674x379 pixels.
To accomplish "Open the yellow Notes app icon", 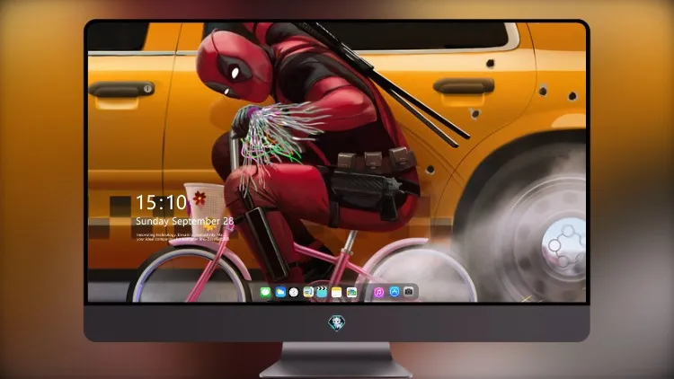I will click(337, 292).
